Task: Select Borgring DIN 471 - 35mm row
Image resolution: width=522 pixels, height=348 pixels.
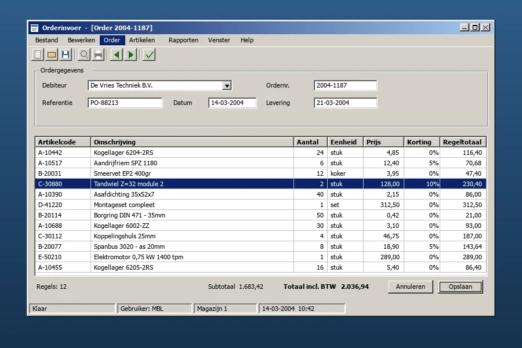Action: [x=260, y=215]
